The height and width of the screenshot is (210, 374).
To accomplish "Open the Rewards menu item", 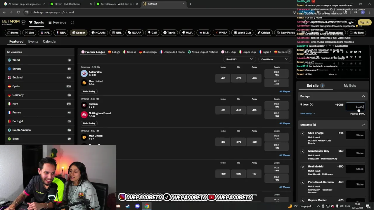I will [57, 22].
